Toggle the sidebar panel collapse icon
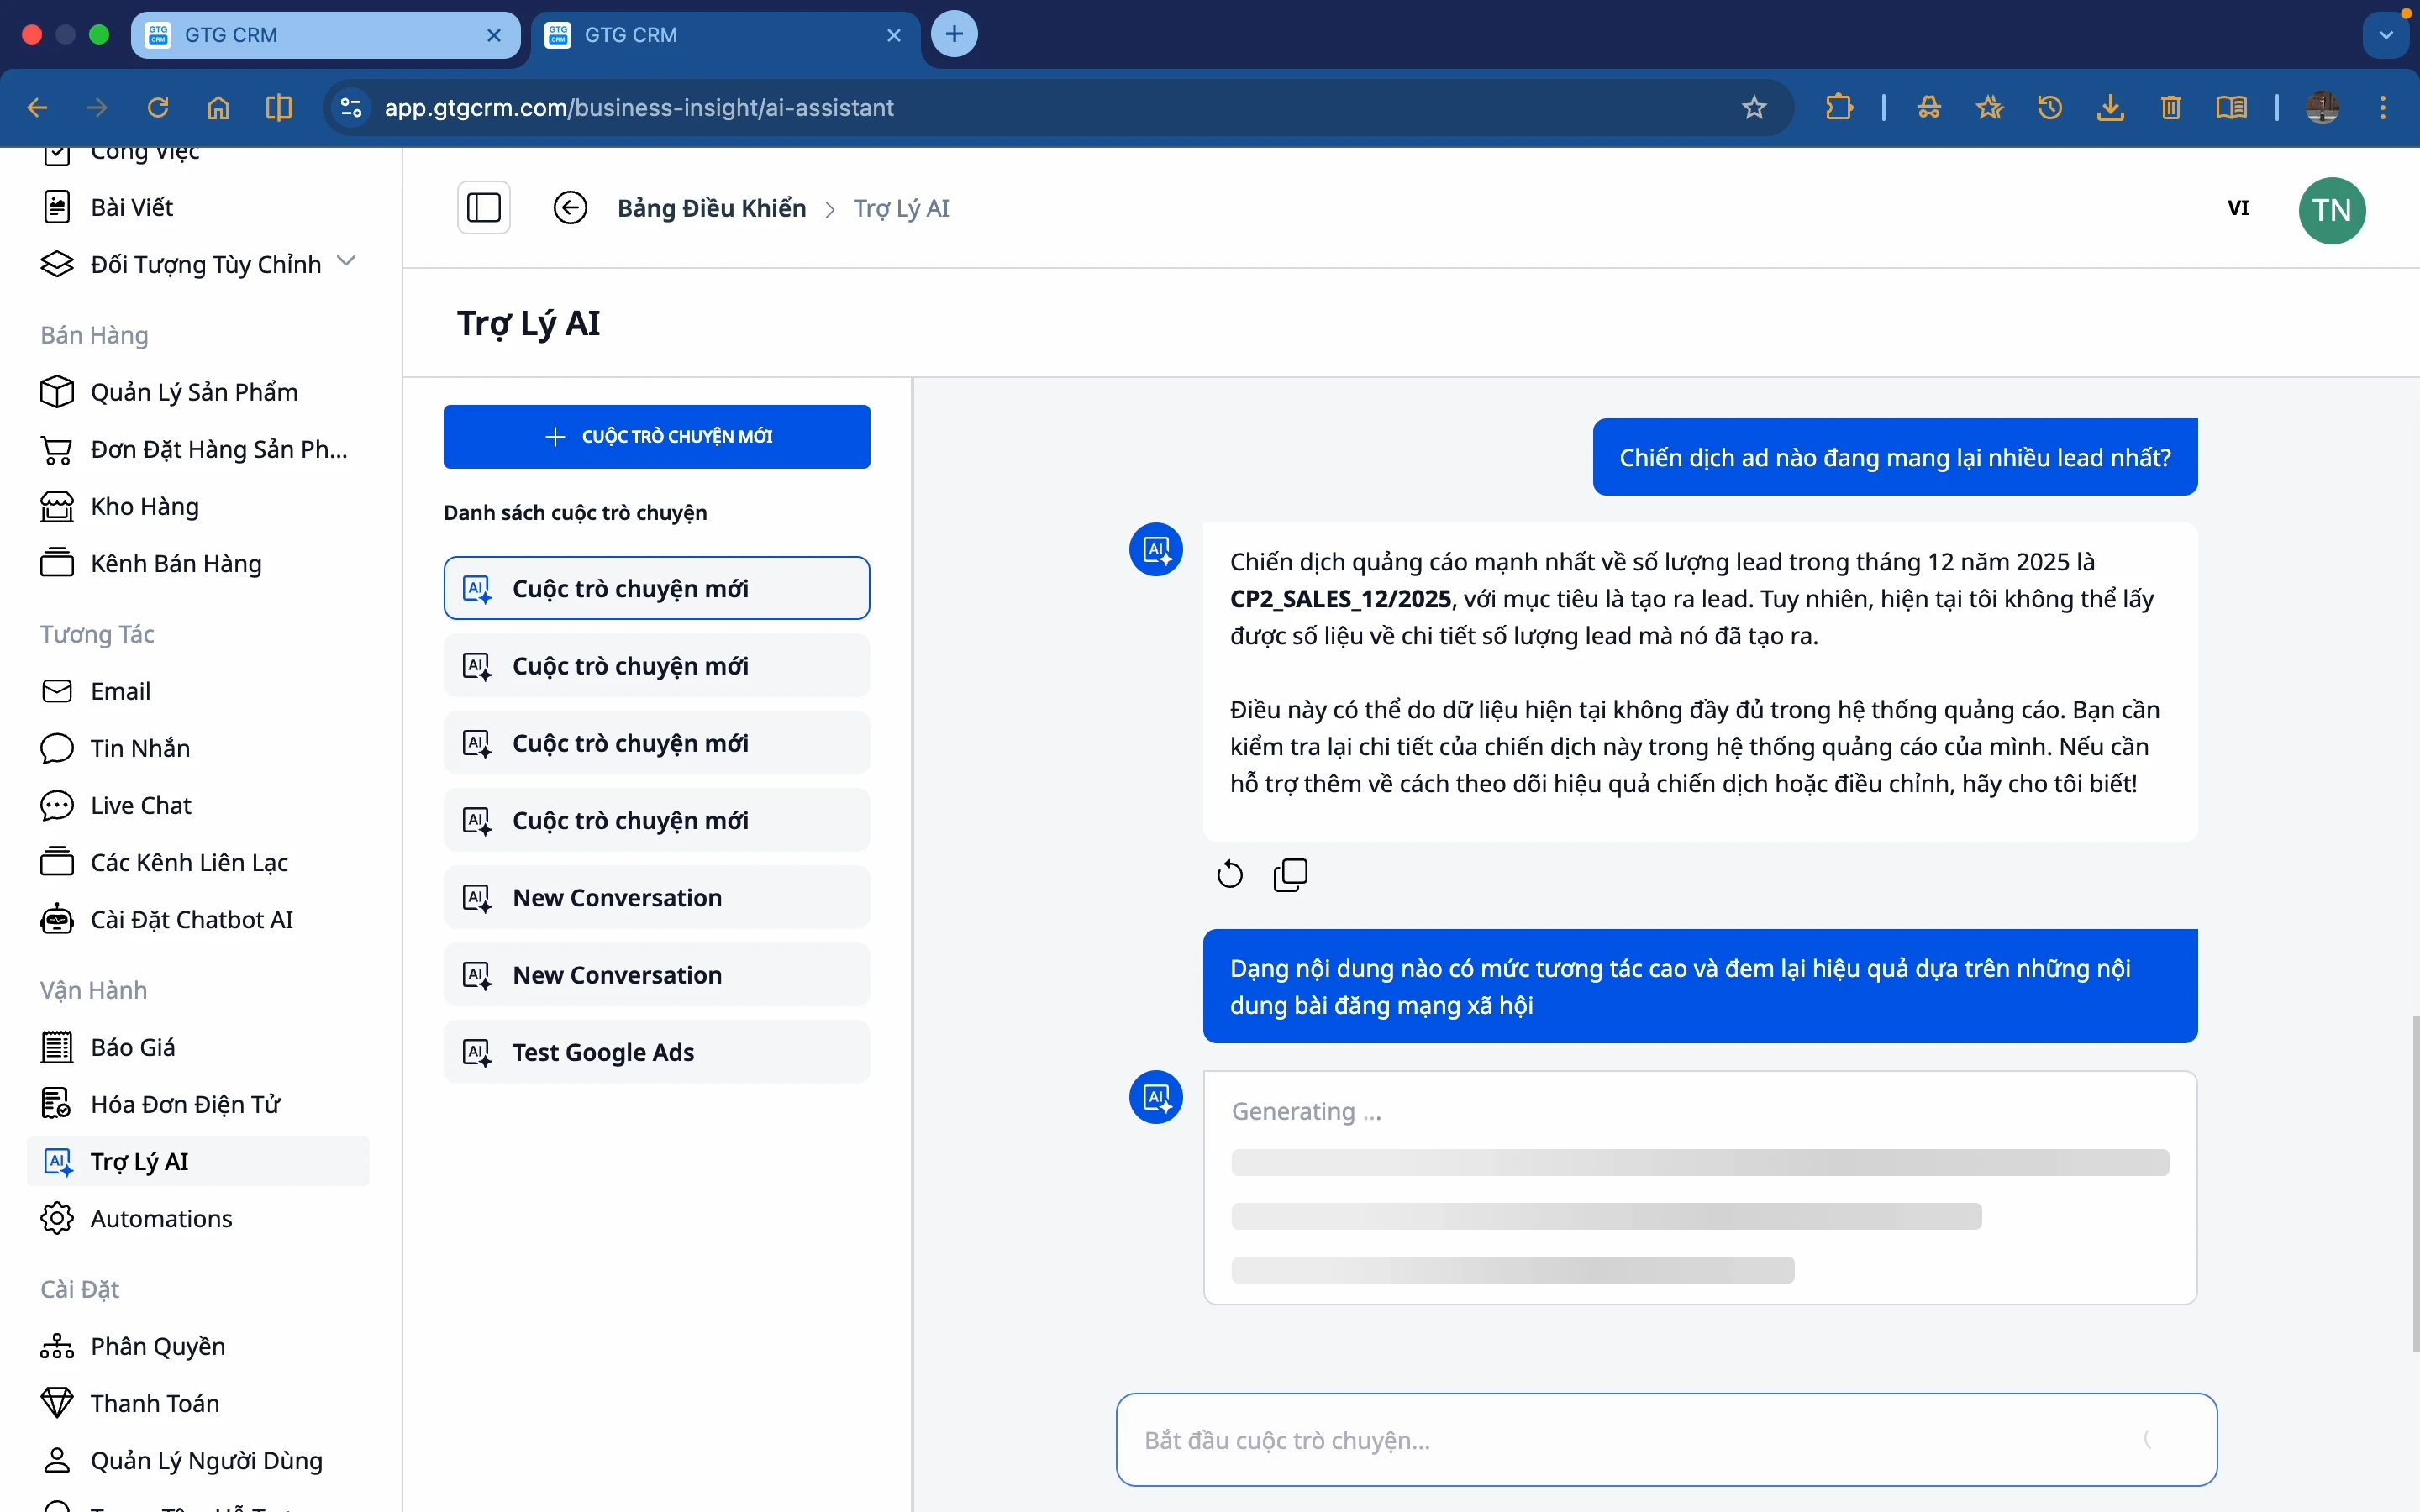Viewport: 2420px width, 1512px height. 484,208
